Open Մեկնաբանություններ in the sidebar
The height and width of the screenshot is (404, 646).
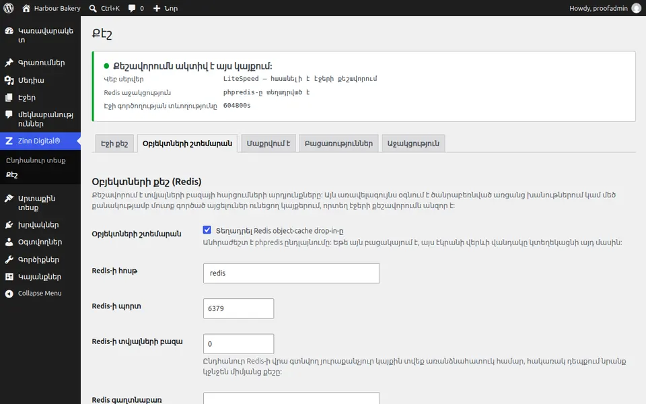tap(40, 119)
